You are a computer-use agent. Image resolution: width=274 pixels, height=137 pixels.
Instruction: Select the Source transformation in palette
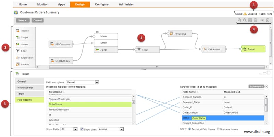pyautogui.click(x=25, y=30)
